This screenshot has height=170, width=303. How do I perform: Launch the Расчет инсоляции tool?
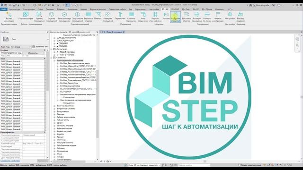[9, 17]
